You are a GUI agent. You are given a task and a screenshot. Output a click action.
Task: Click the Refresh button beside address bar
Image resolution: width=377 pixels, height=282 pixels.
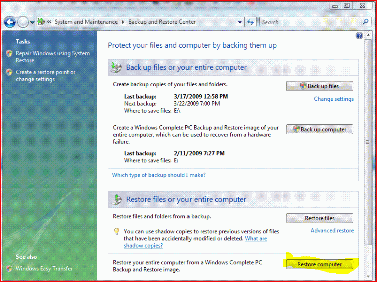(x=251, y=22)
